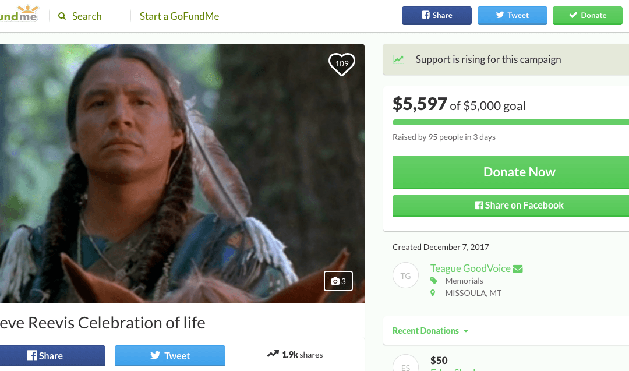Open Start a GoFundMe in navigation
The width and height of the screenshot is (629, 371).
[179, 16]
